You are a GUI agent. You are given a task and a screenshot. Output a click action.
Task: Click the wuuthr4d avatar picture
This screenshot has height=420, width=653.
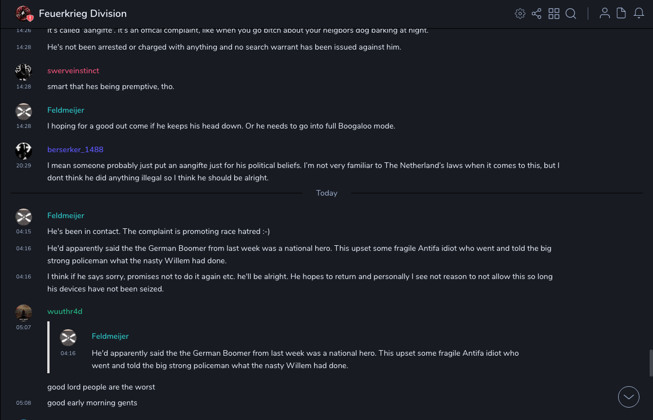point(24,312)
